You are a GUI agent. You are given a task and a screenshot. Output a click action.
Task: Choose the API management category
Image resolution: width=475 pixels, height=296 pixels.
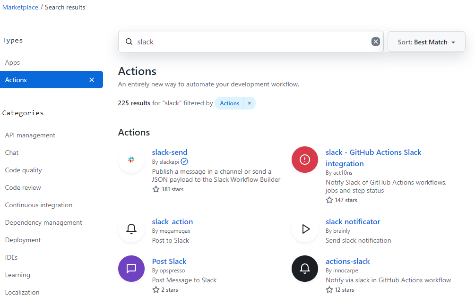(x=30, y=135)
